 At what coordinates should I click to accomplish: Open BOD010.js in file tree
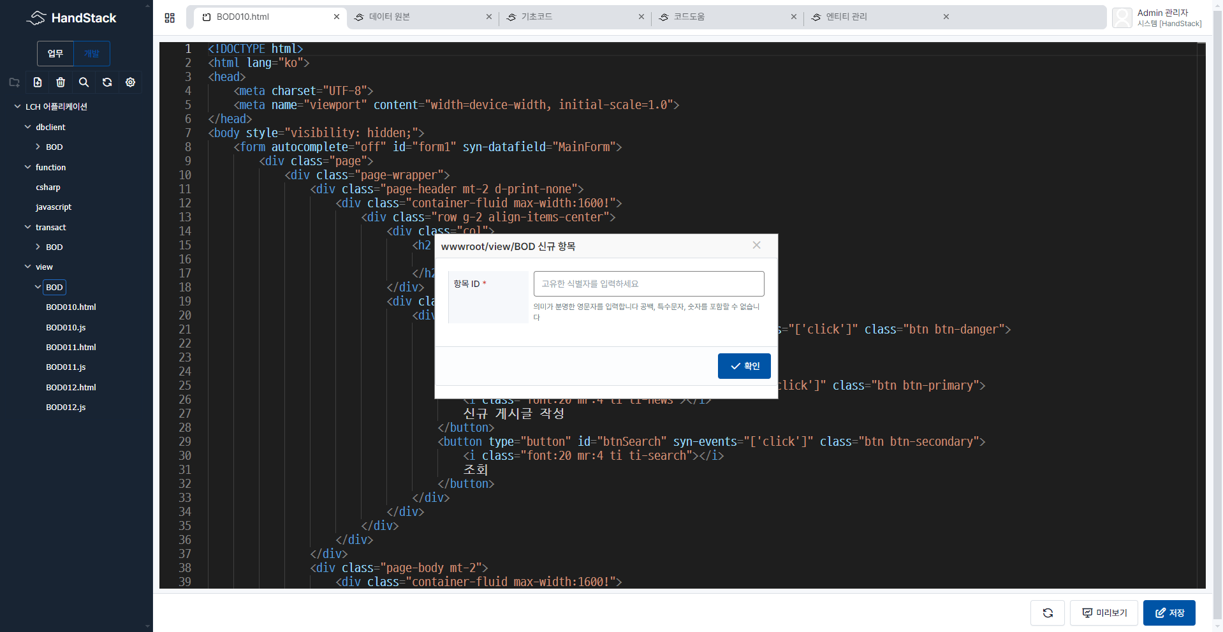coord(66,327)
